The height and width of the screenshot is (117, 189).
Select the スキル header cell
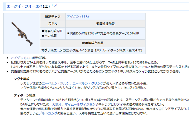click(x=53, y=24)
